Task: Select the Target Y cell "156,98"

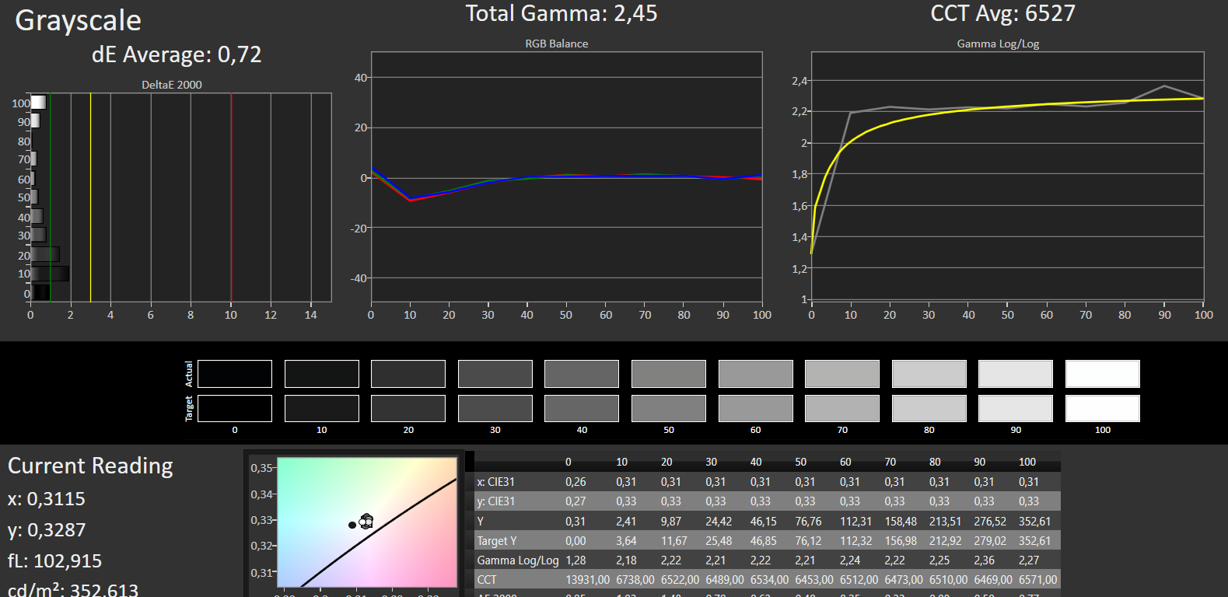Action: (901, 541)
